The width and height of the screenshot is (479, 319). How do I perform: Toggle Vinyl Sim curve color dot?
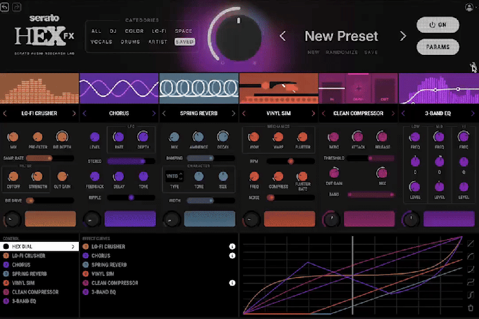(x=85, y=274)
